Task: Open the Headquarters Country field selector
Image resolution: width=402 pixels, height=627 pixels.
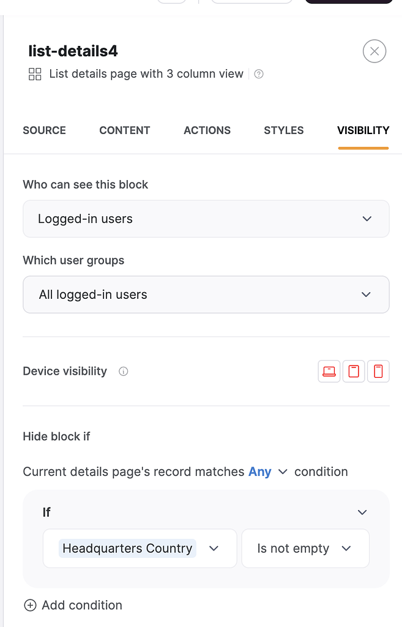Action: [139, 548]
